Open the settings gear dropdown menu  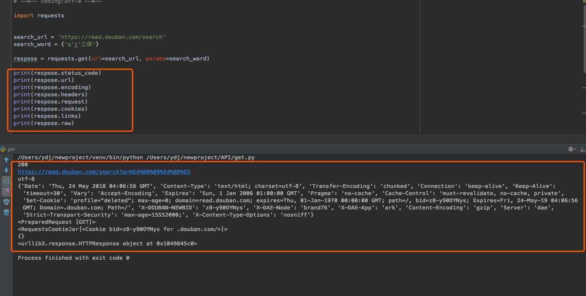pyautogui.click(x=571, y=149)
